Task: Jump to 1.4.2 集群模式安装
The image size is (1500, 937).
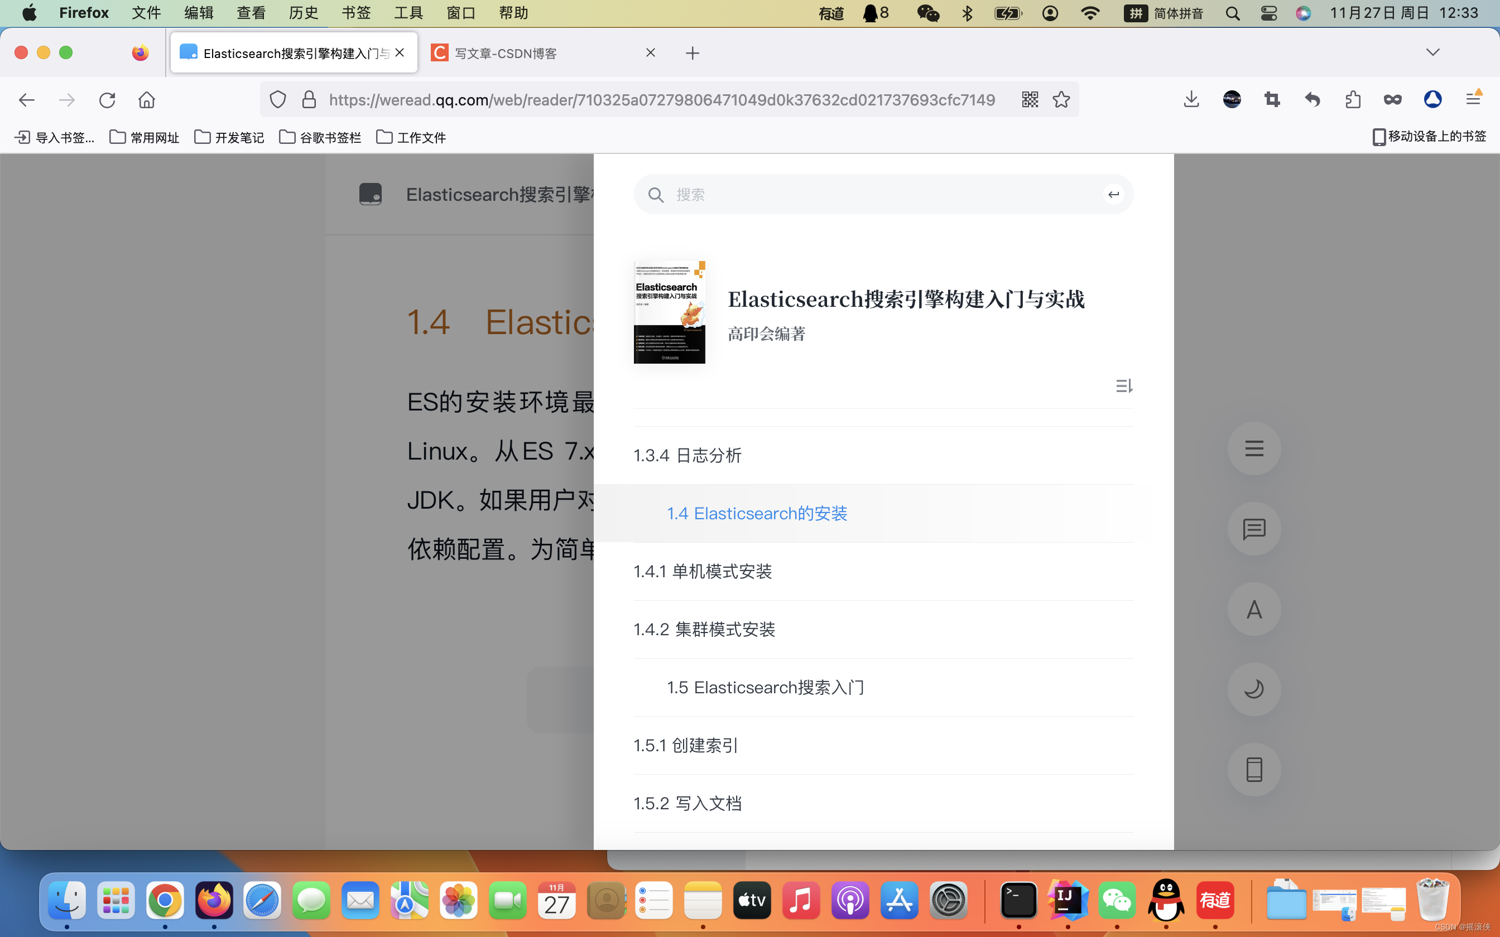Action: pos(883,630)
